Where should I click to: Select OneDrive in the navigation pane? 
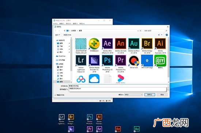[61, 56]
